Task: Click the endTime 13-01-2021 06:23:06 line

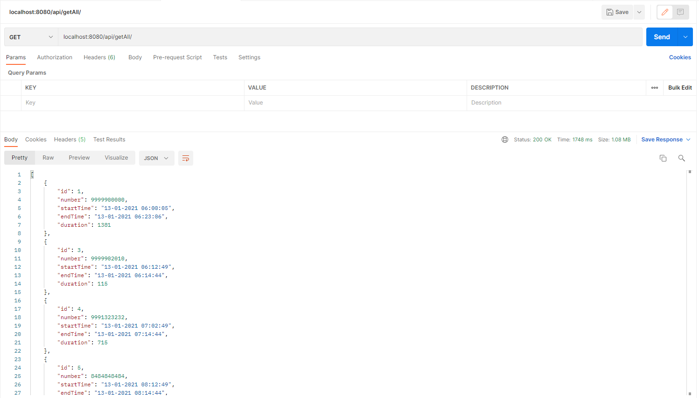Action: coord(112,216)
